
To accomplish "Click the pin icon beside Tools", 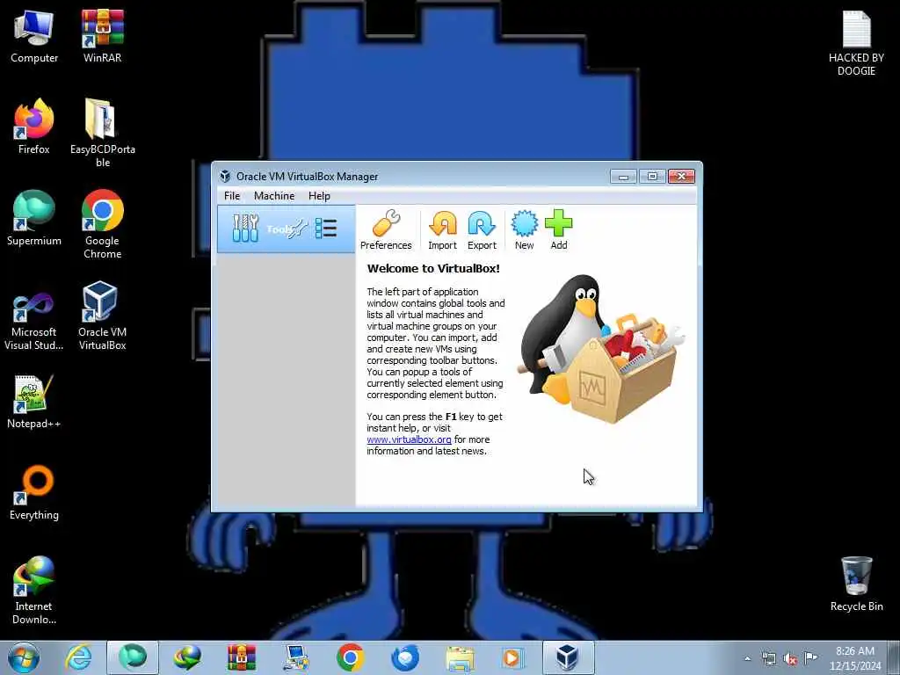I will coord(299,229).
